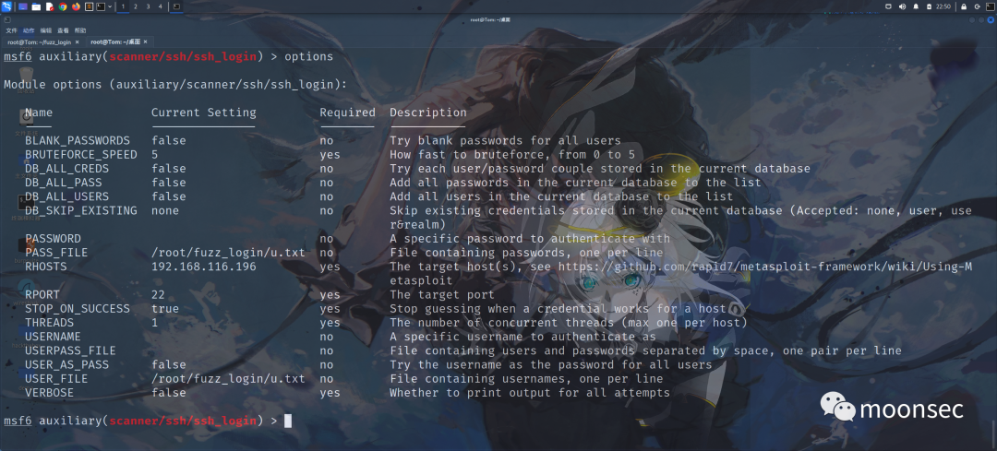The image size is (997, 451).
Task: Click the 'Current Setting' column header
Action: pos(203,113)
